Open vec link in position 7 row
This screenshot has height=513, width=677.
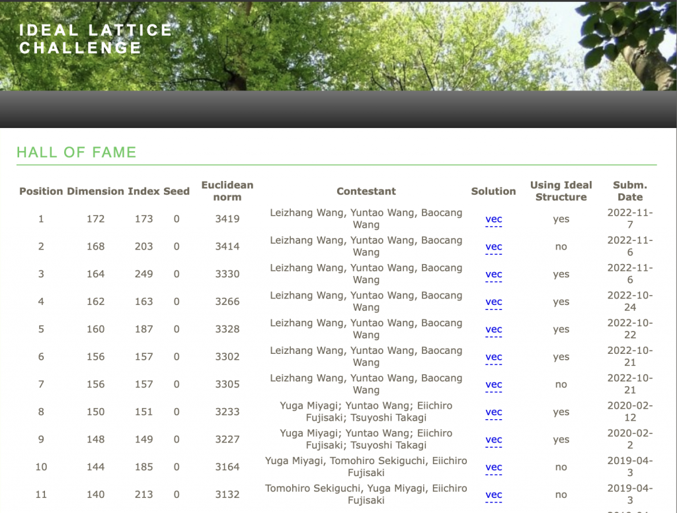pos(493,384)
